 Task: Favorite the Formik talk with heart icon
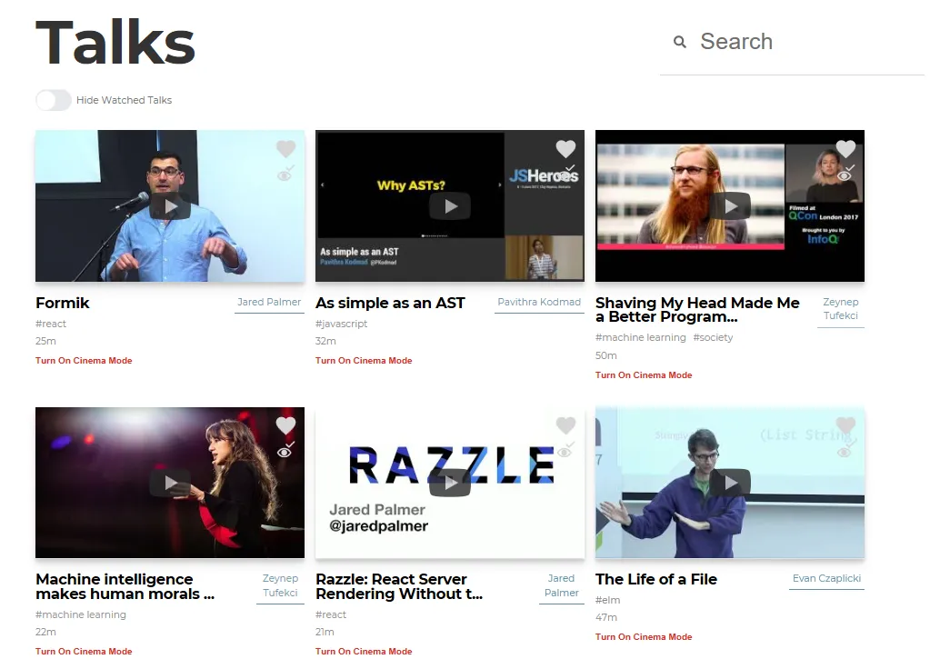[285, 148]
